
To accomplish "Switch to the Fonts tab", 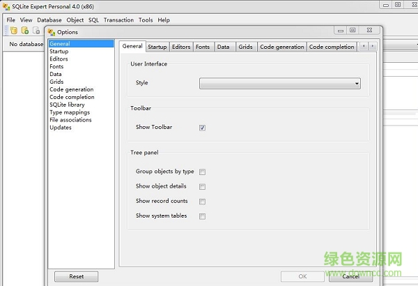I will (203, 47).
